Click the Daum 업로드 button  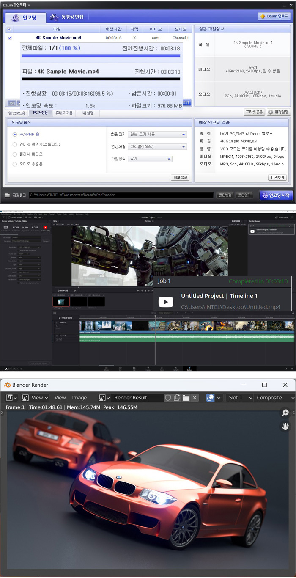[x=274, y=16]
